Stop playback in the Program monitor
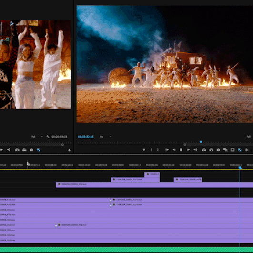 pyautogui.click(x=181, y=150)
